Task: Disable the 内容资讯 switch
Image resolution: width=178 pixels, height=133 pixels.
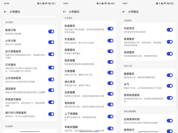Action: click(x=170, y=30)
